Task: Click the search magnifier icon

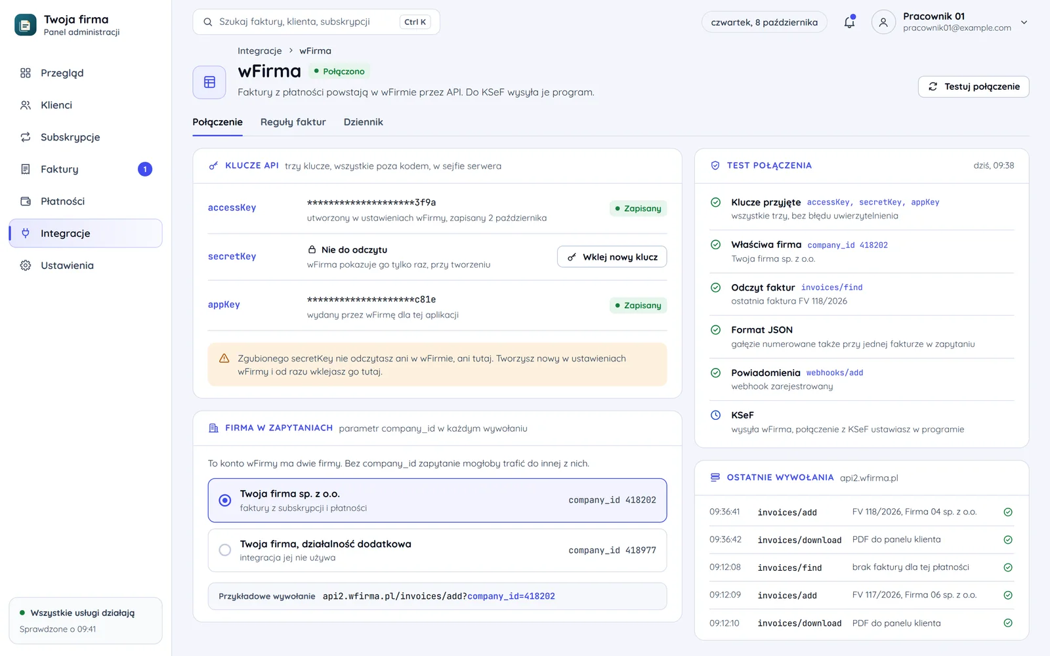Action: [207, 22]
